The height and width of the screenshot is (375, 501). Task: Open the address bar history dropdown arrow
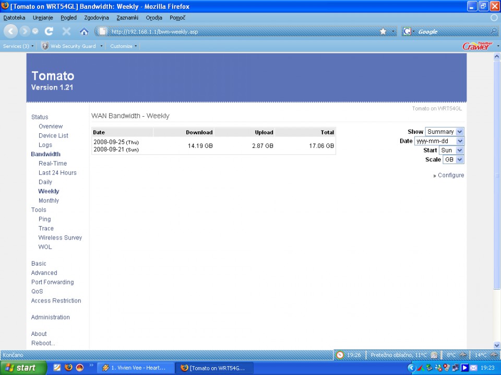coord(393,31)
